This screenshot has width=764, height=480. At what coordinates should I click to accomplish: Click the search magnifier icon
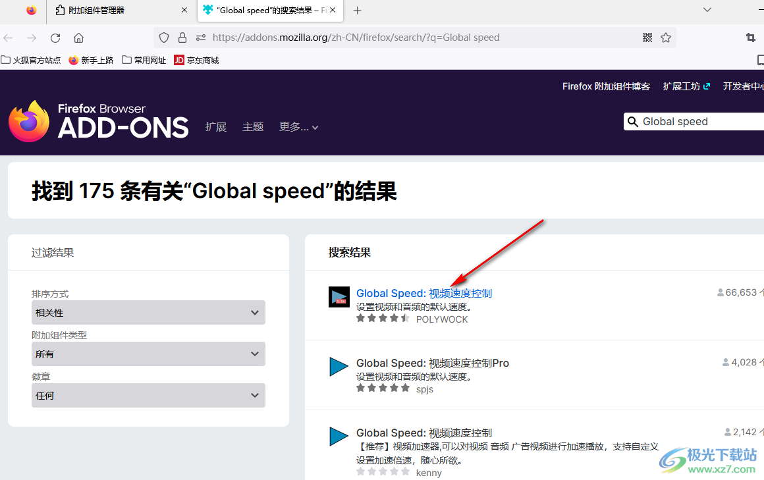coord(632,121)
